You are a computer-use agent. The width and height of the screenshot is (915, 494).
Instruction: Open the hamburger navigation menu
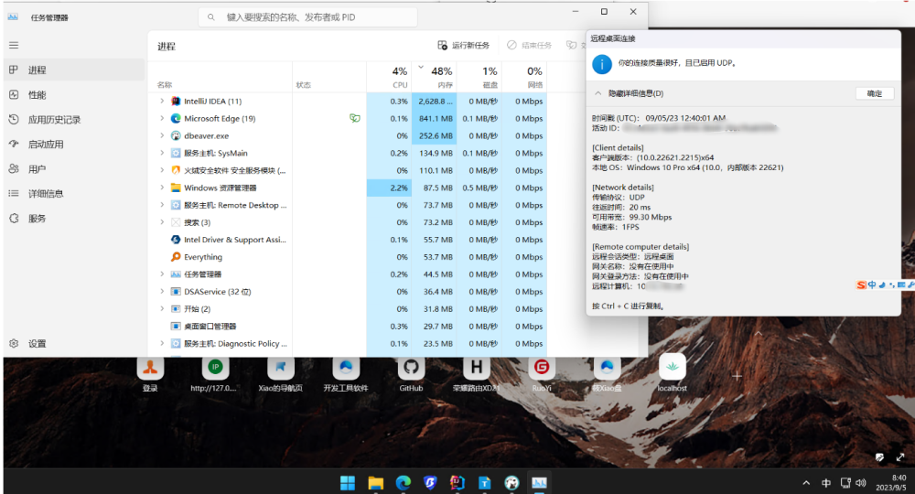[14, 46]
